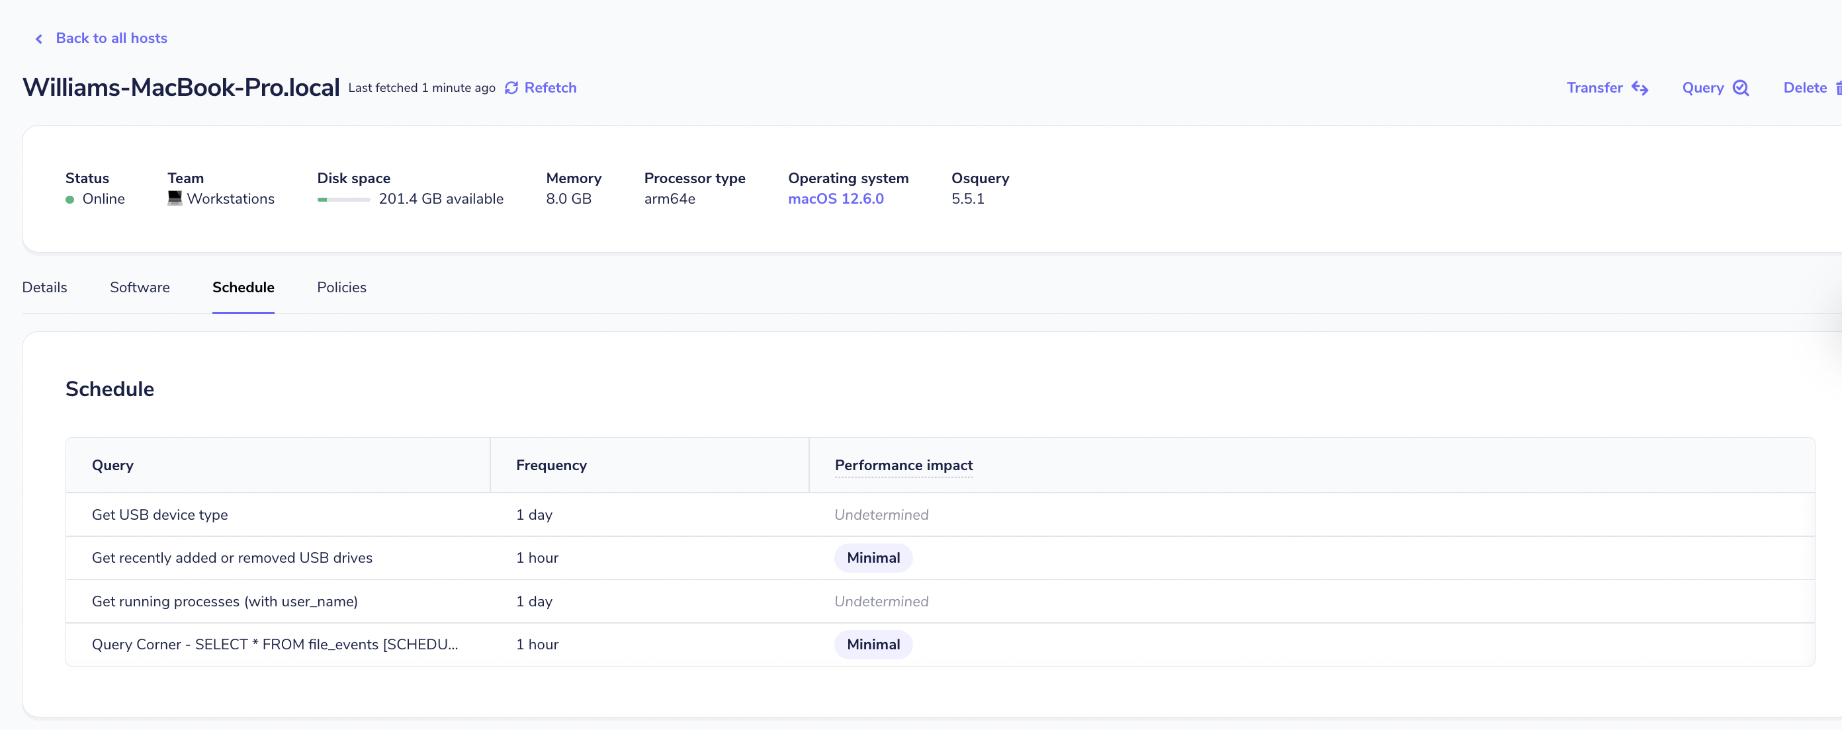Return to the Schedule tab
Screen dimensions: 1842x730
point(243,287)
